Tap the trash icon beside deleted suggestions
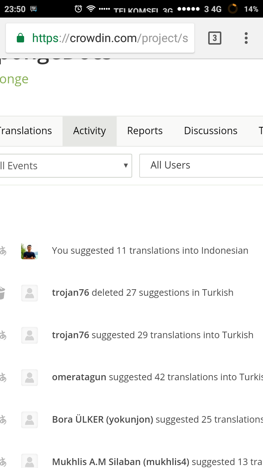 point(2,293)
